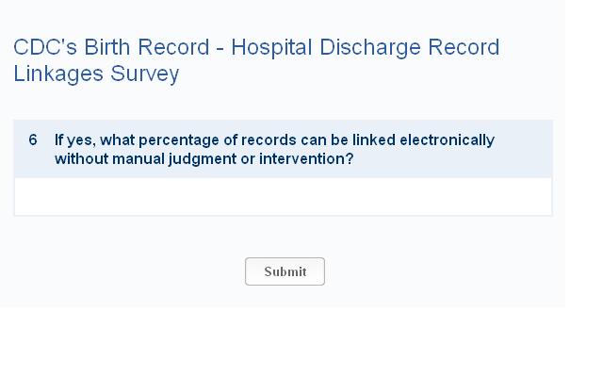Click the word 'electronically' in the question
Image resolution: width=603 pixels, height=377 pixels.
447,140
